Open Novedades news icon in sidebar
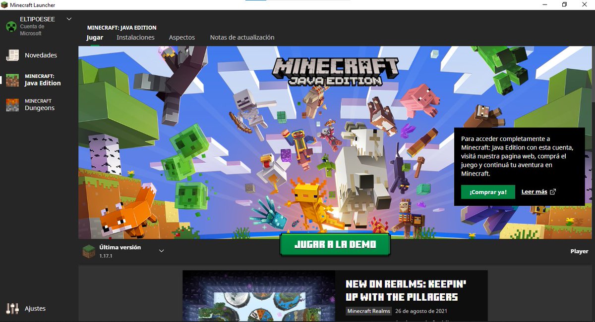The height and width of the screenshot is (322, 595). pos(12,55)
